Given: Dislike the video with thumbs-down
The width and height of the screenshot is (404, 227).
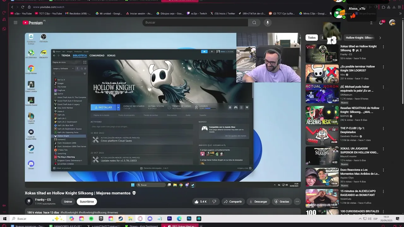Looking at the screenshot, I should point(214,201).
